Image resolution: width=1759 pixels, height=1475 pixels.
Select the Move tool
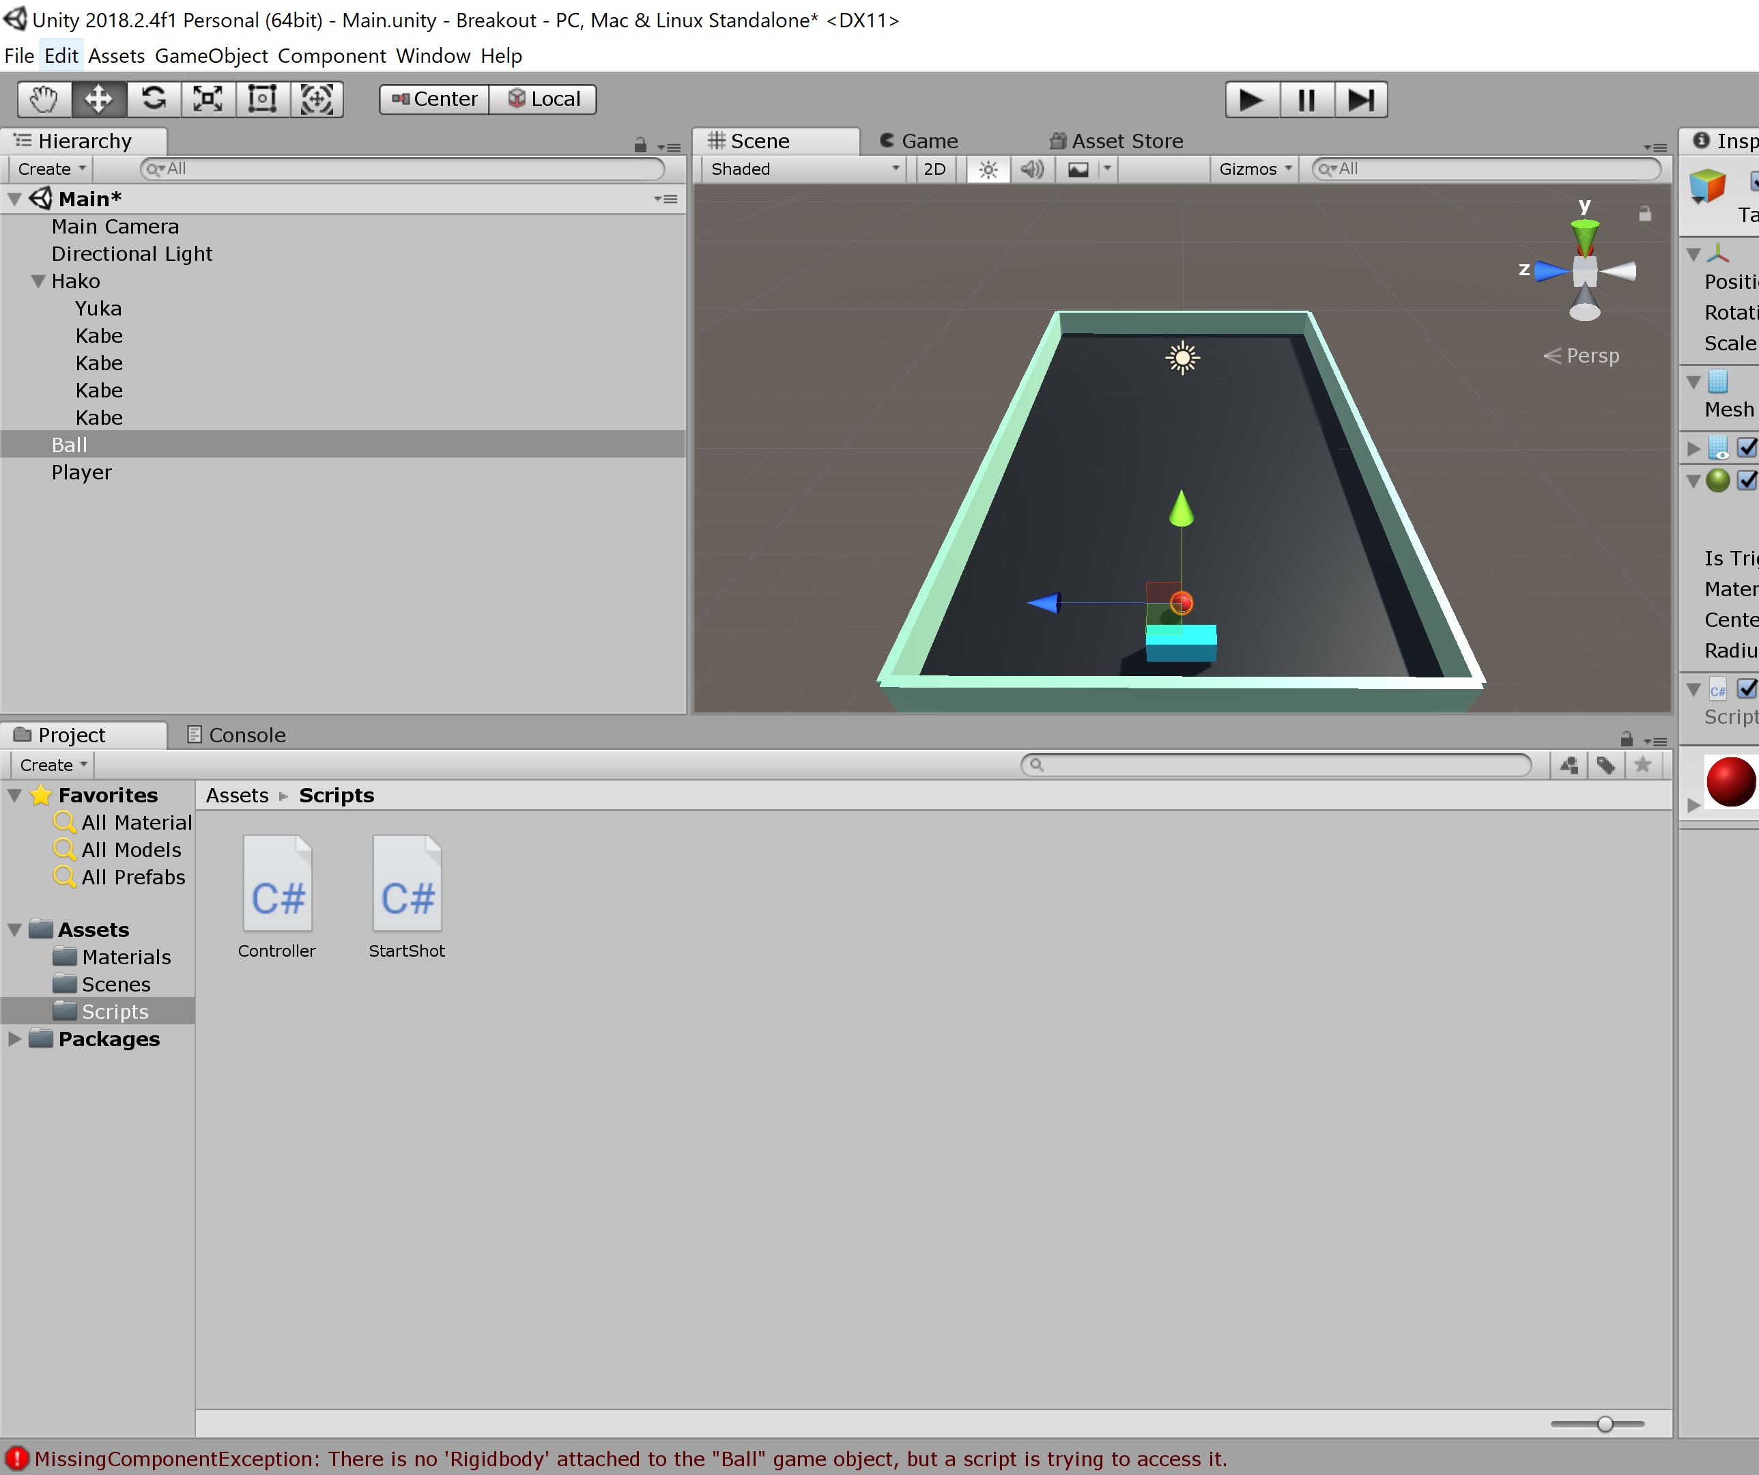99,99
